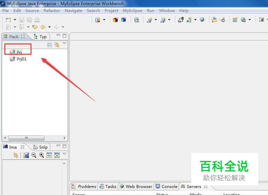Click the Next Annotation icon

[9, 27]
